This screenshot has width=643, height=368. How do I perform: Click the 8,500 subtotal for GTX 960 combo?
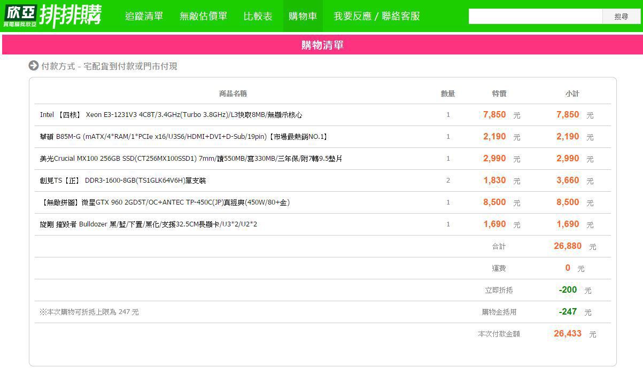(568, 202)
